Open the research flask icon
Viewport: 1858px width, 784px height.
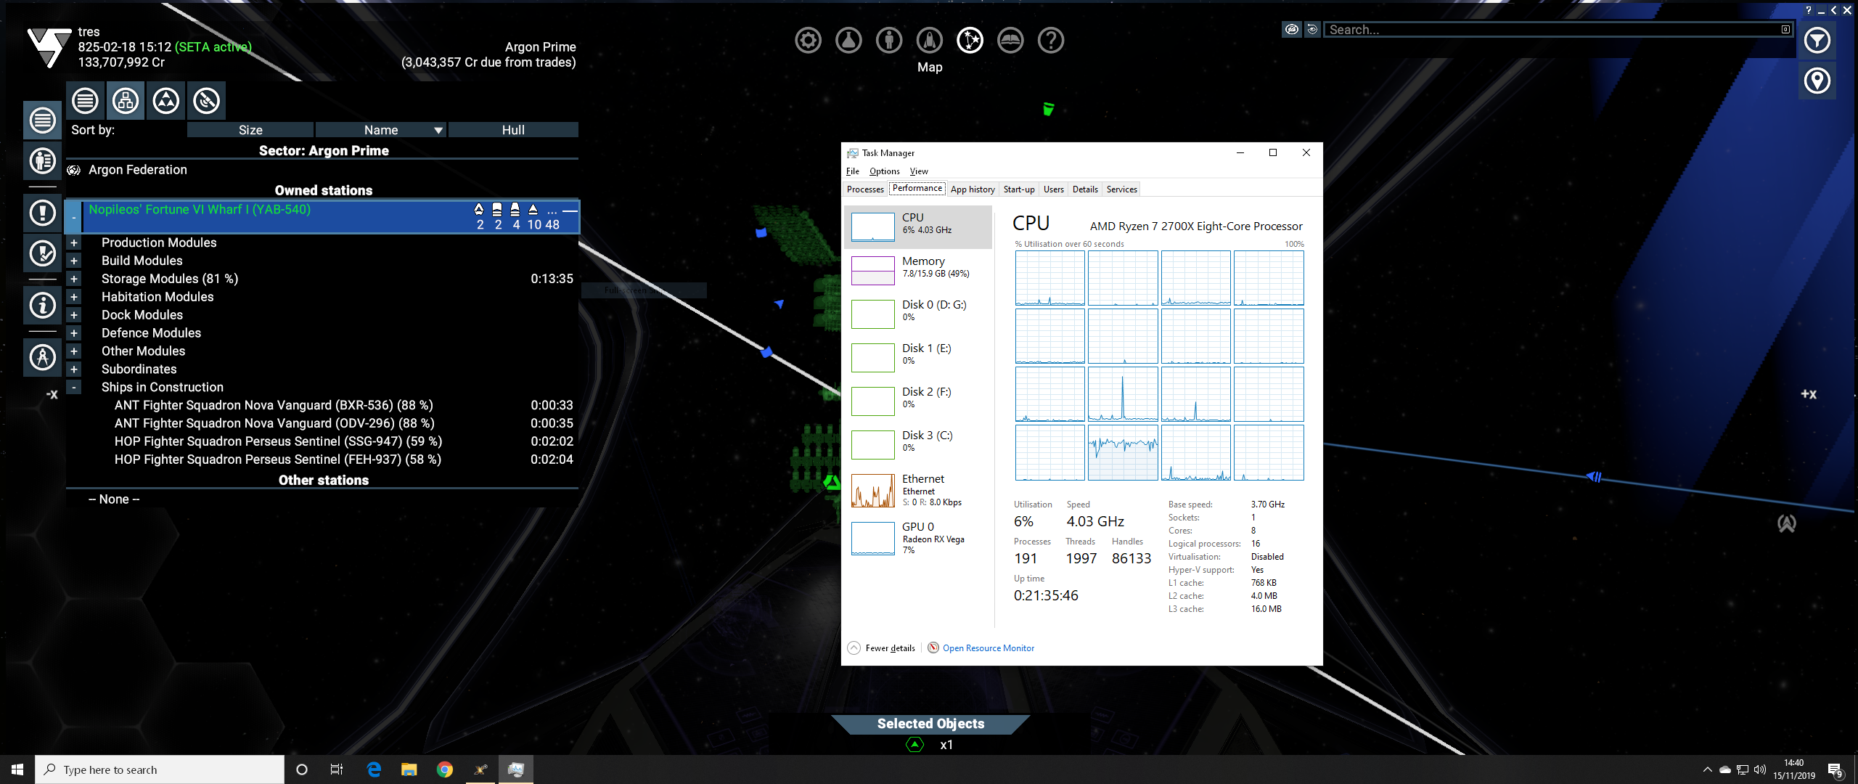click(848, 41)
